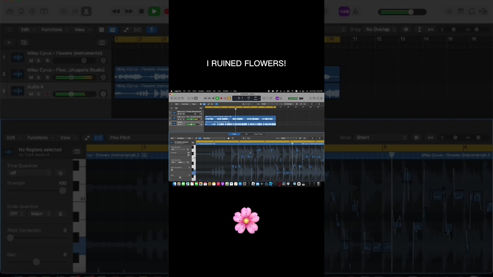Viewport: 493px width, 277px height.
Task: Toggle automation icon in center tracks toolbar
Action: click(208, 104)
